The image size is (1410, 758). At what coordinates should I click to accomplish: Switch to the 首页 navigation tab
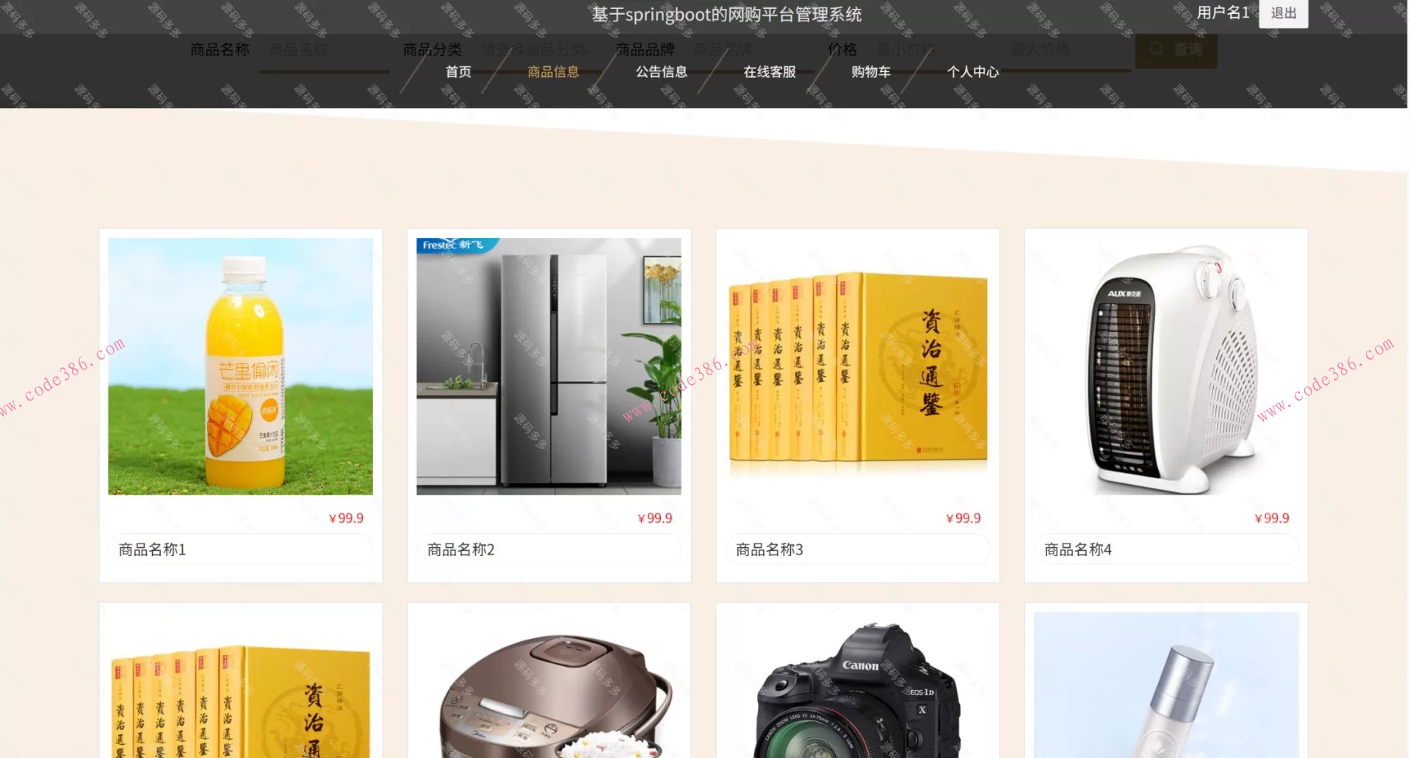click(x=458, y=72)
